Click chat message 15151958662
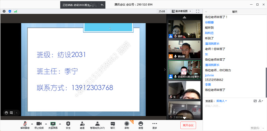Image resolution: width=267 pixels, height=131 pixels. pyautogui.click(x=214, y=80)
